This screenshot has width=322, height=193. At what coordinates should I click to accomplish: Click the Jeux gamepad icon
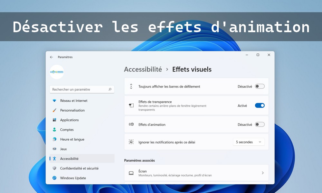pos(54,149)
